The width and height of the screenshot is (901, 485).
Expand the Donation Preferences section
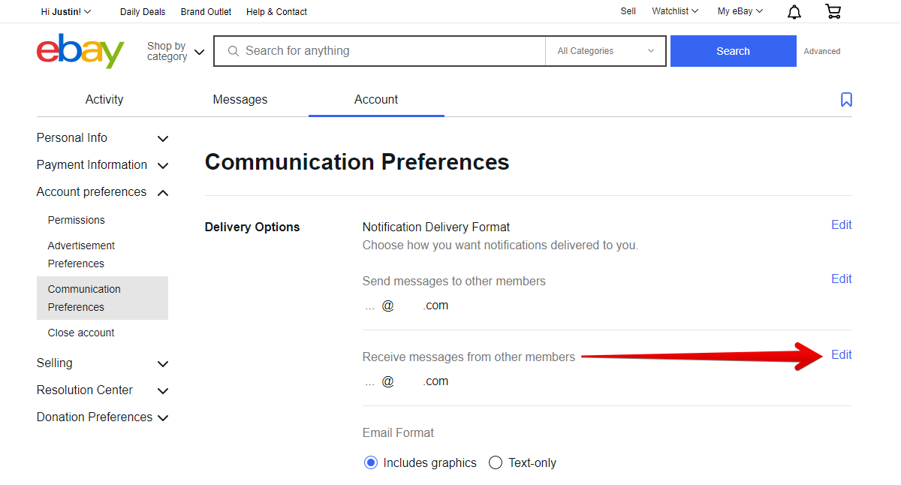pyautogui.click(x=102, y=417)
